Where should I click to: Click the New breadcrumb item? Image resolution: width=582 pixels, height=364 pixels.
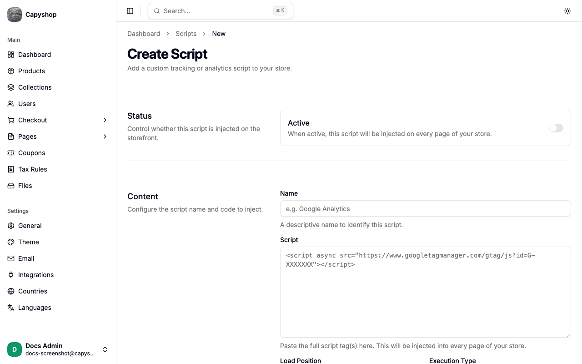point(219,34)
